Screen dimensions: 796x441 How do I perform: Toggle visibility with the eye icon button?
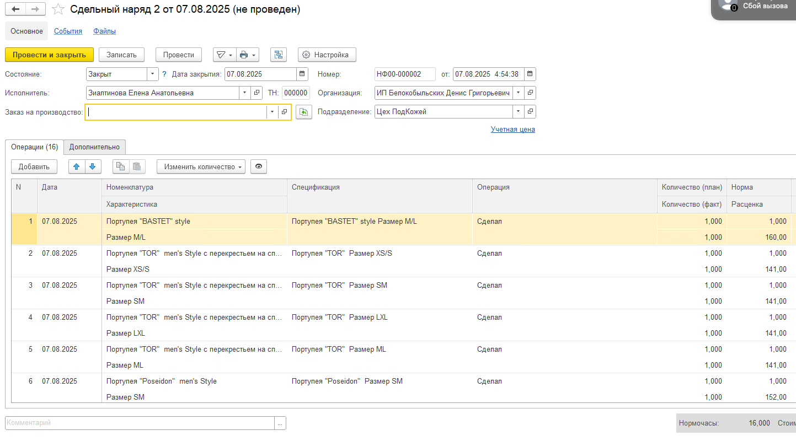click(x=259, y=166)
